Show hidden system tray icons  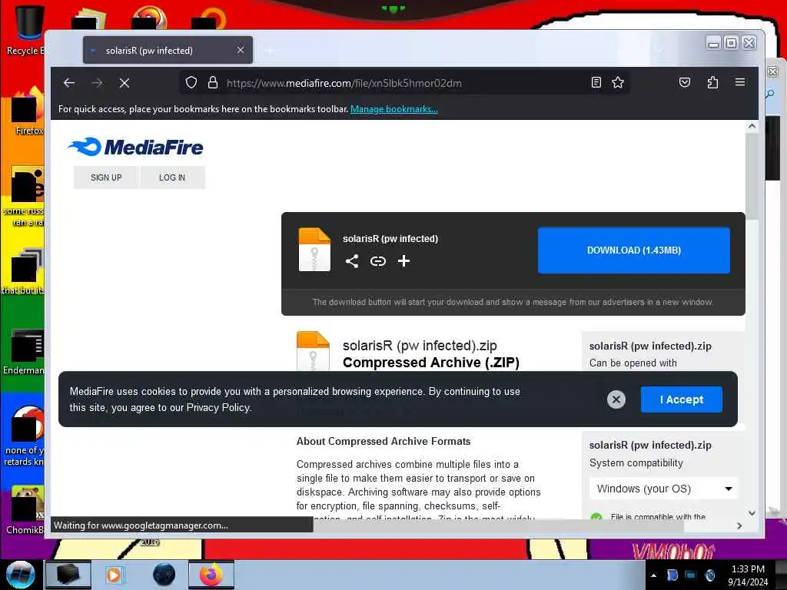653,575
